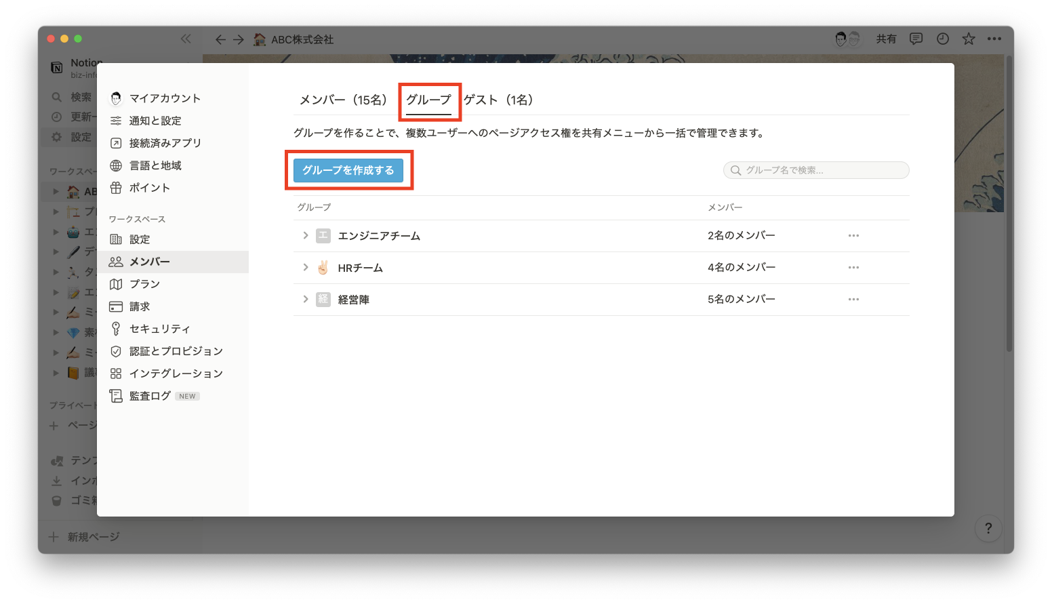Image resolution: width=1052 pixels, height=604 pixels.
Task: Click the 言語と地域 globe icon
Action: pos(116,165)
